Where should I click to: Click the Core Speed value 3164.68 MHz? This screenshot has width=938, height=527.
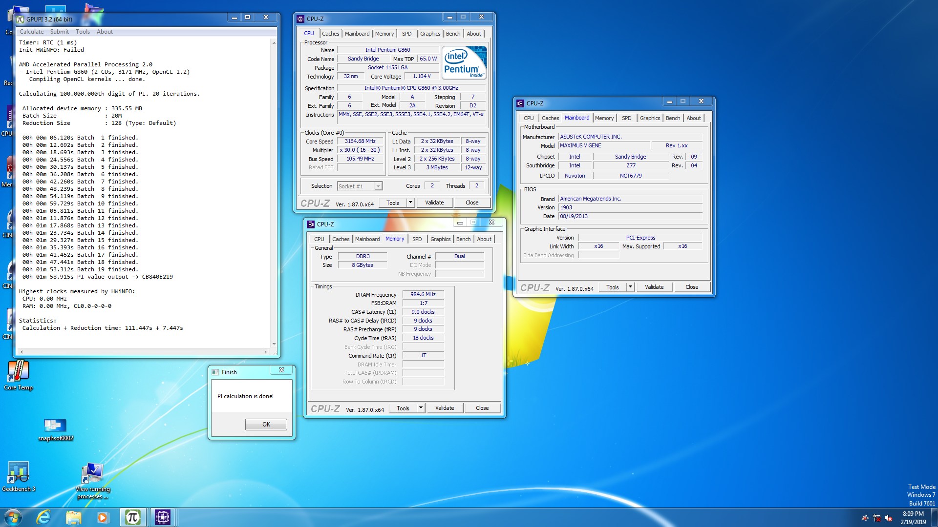pyautogui.click(x=360, y=141)
